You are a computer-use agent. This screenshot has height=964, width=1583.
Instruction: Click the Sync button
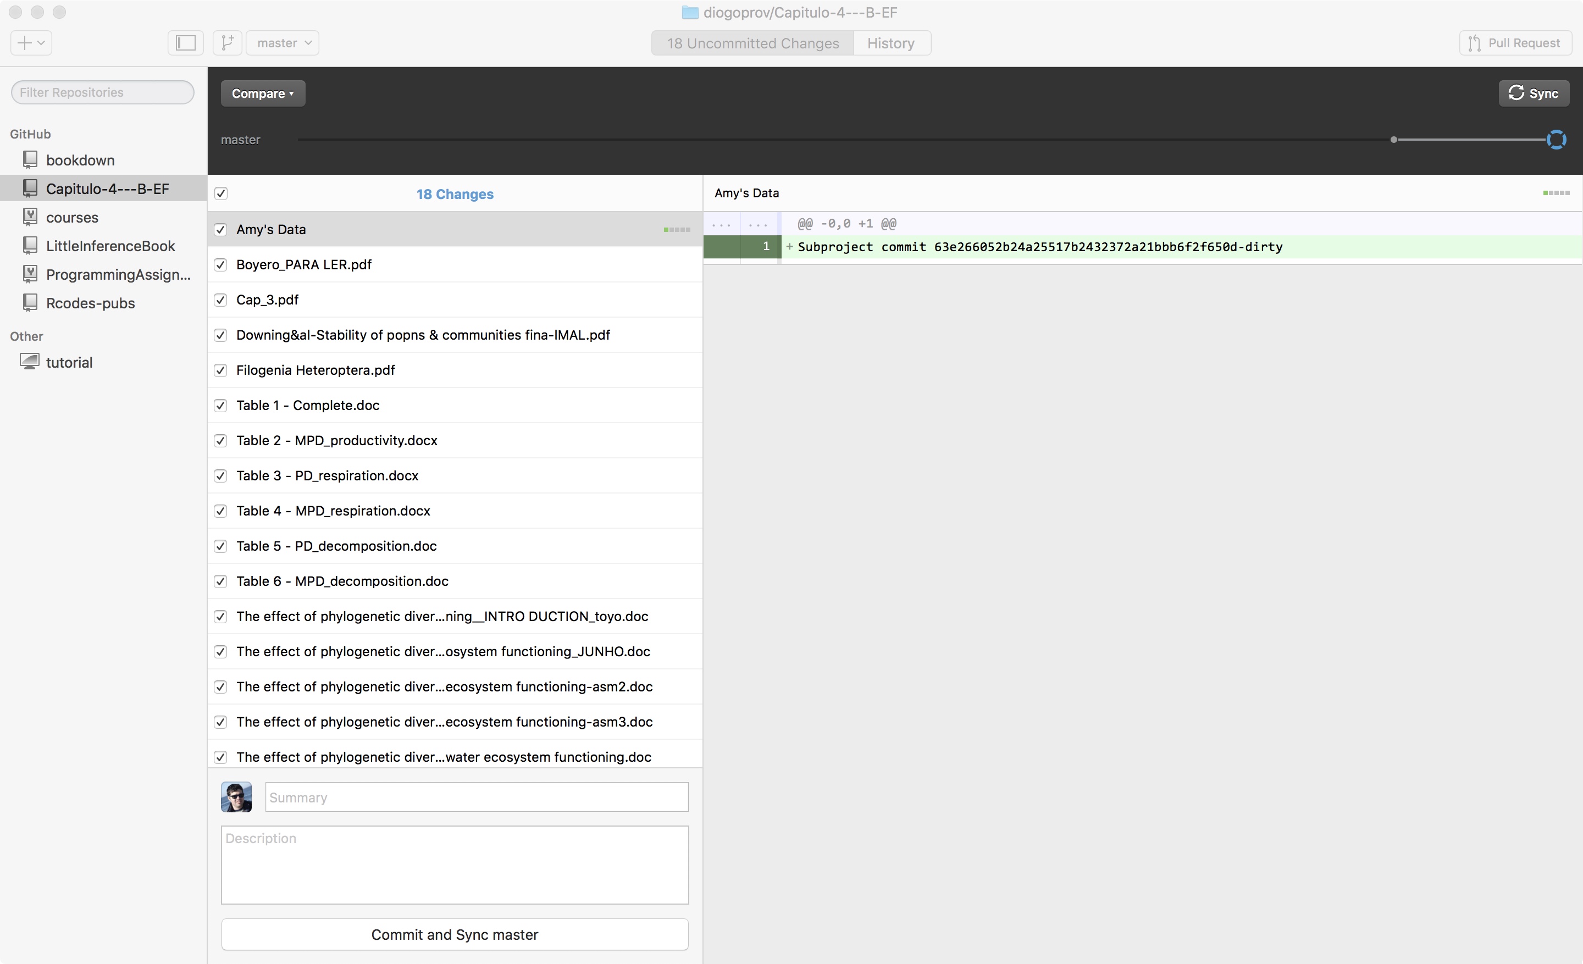tap(1534, 93)
